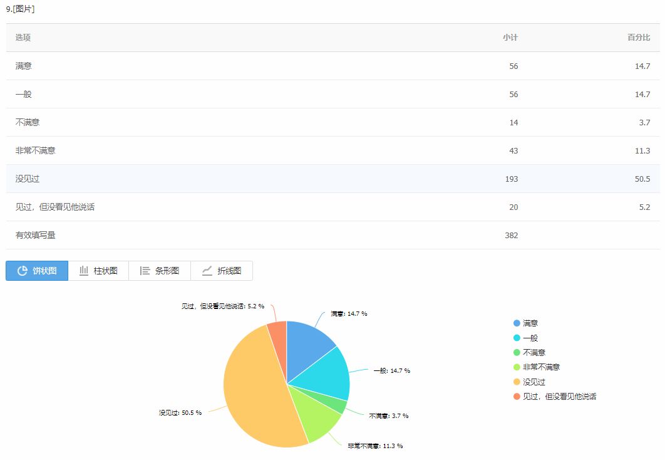This screenshot has height=460, width=665.
Task: Open the 条形图 view button
Action: [160, 271]
